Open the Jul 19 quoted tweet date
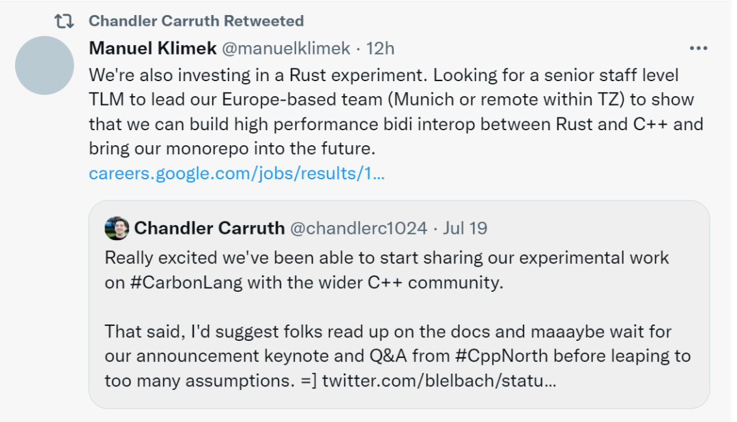 (465, 228)
